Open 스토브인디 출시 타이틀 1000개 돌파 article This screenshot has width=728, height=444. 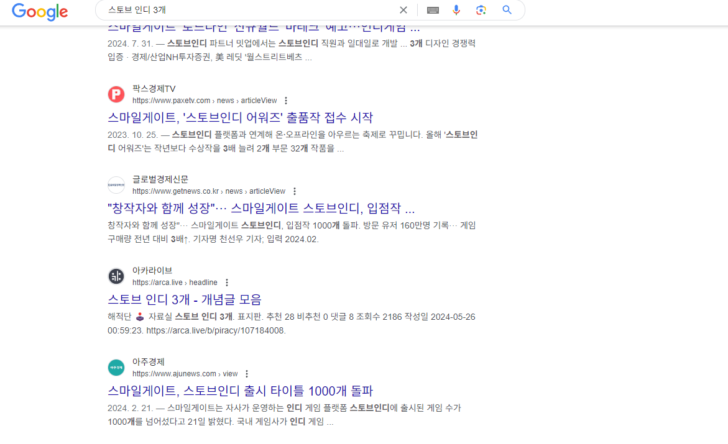(x=240, y=391)
